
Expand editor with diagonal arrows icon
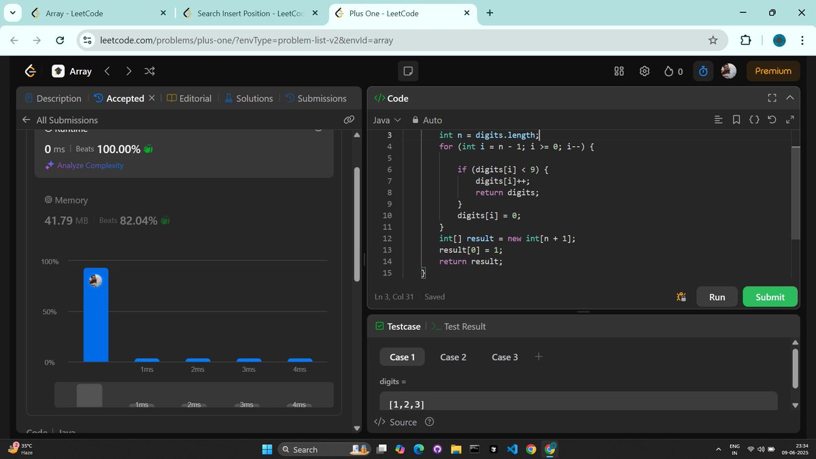[x=789, y=120]
